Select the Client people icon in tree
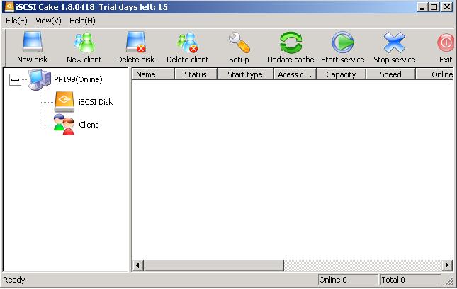457x289 pixels. 64,125
